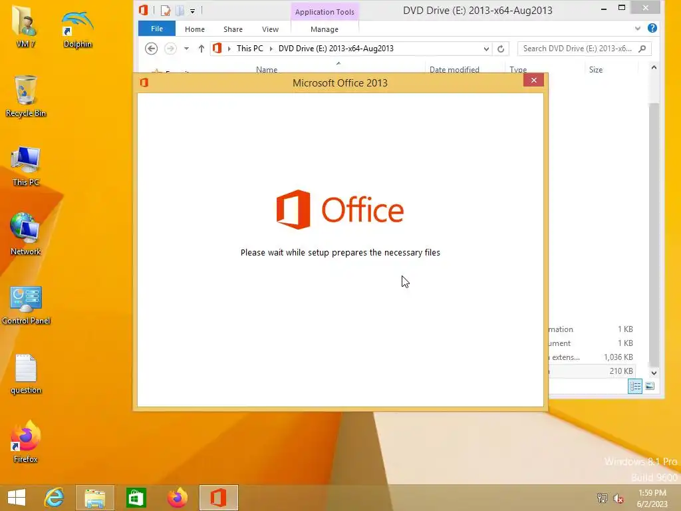Select the Recycle Bin icon
This screenshot has width=681, height=511.
[26, 96]
